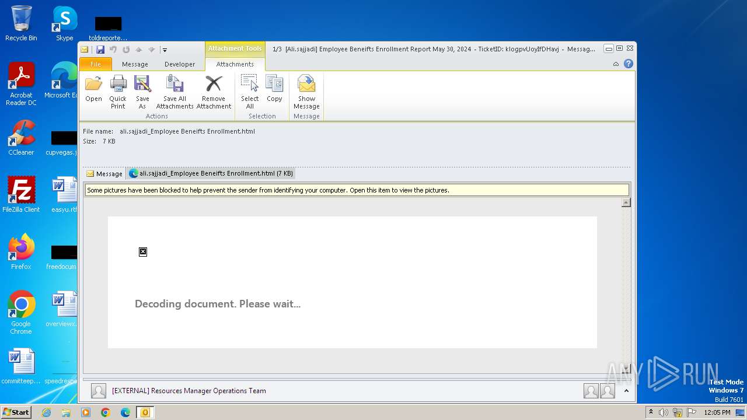Open the attachment with the Open button
Screen dimensions: 747x420
[93, 89]
